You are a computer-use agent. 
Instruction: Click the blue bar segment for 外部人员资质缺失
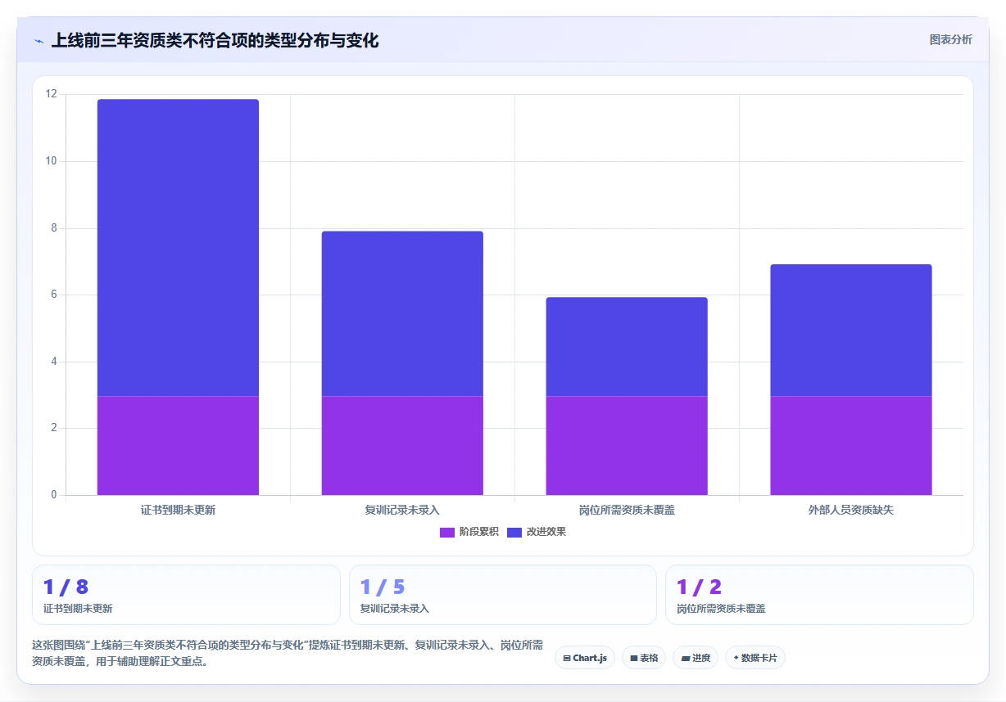pyautogui.click(x=851, y=331)
